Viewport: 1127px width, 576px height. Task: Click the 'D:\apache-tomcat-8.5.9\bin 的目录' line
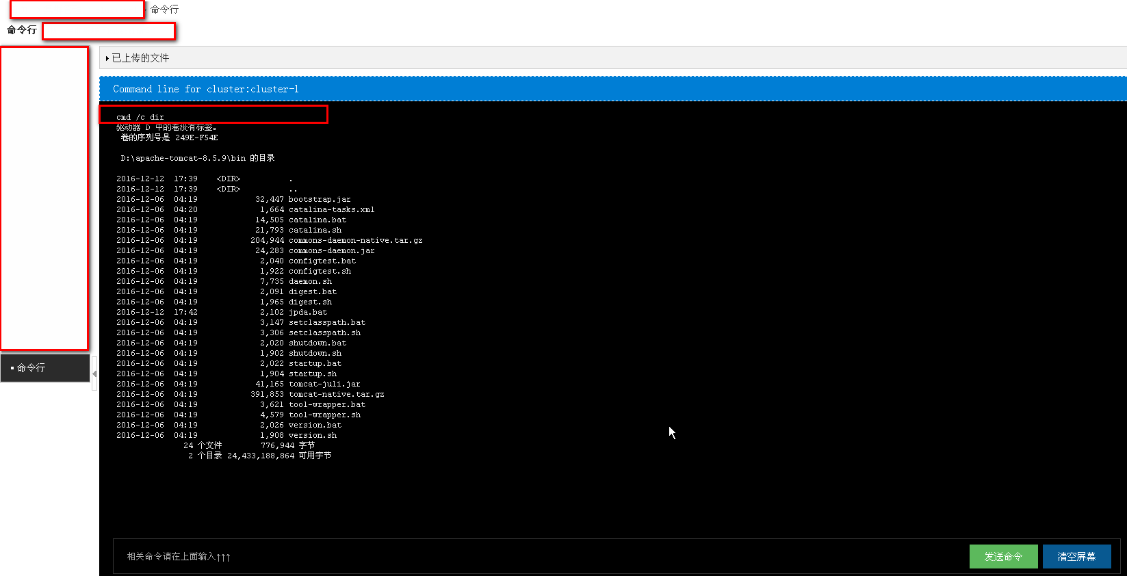tap(198, 158)
